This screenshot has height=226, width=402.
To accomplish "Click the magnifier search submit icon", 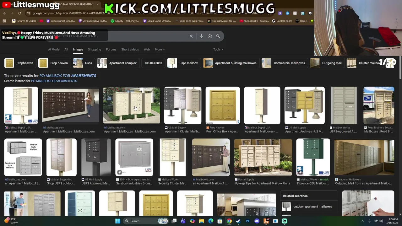I will 218,36.
